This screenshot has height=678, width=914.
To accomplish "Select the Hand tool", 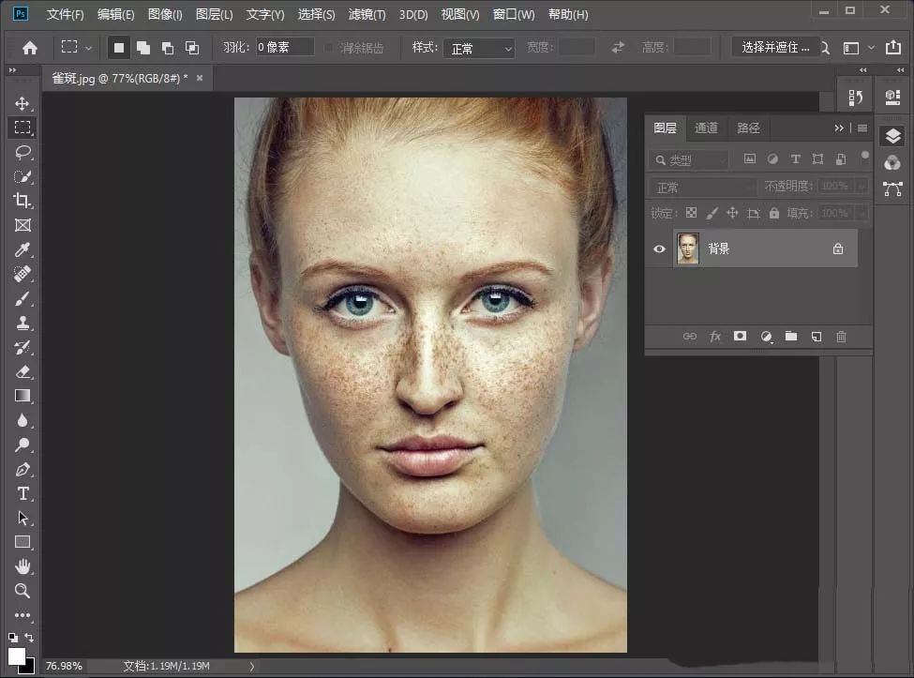I will point(22,566).
